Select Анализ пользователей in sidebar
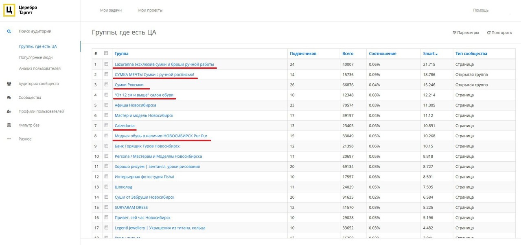521x245 pixels. tap(40, 68)
